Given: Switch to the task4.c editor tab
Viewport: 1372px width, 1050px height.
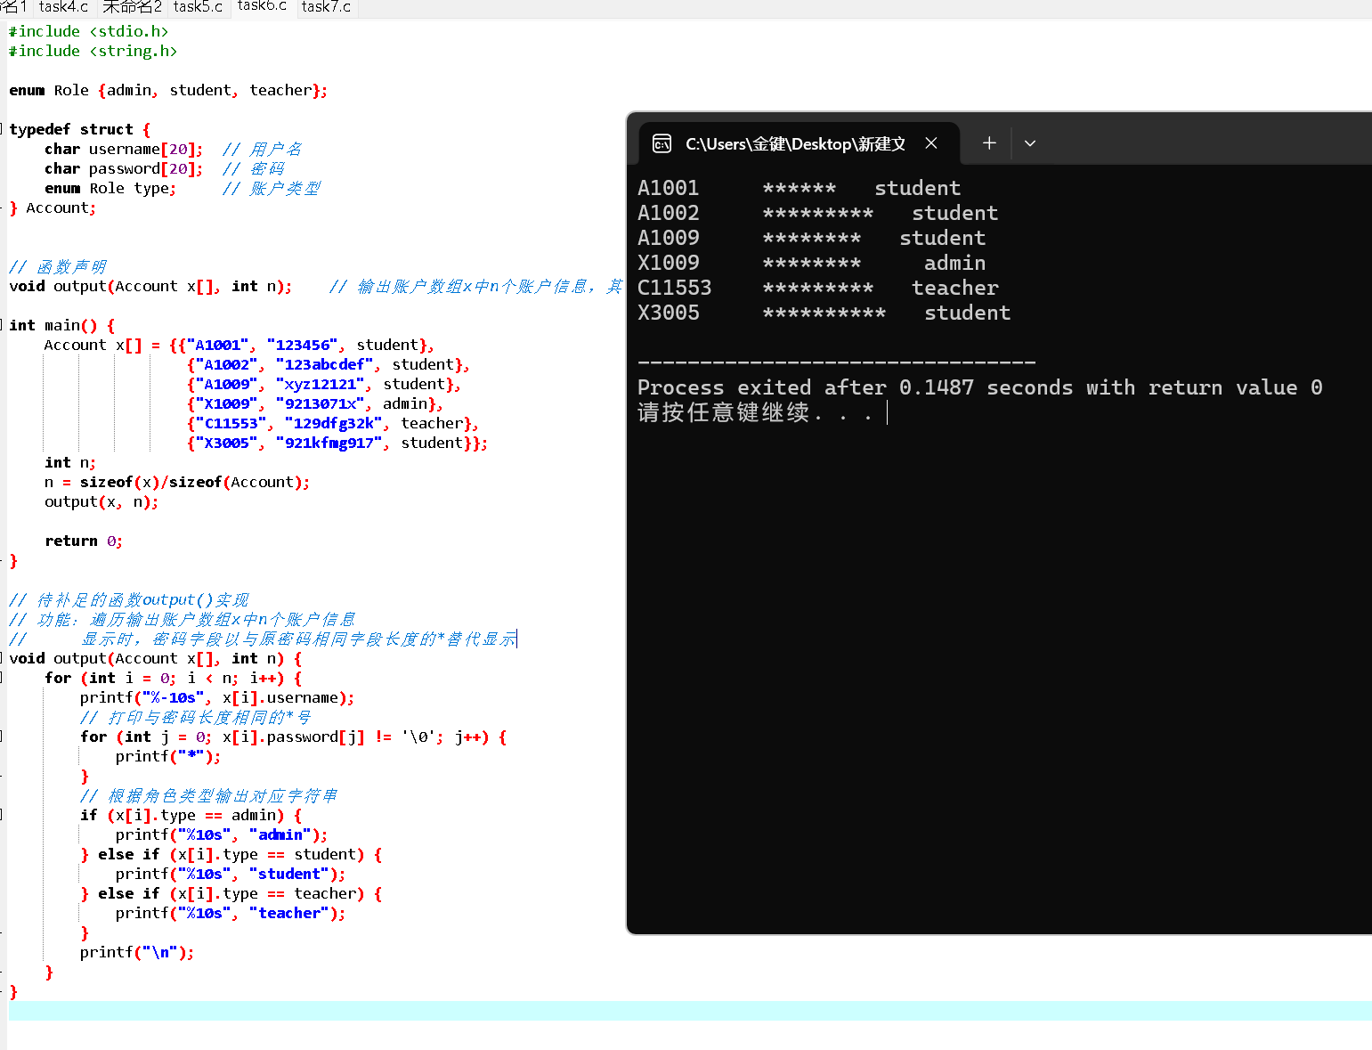Looking at the screenshot, I should click(x=63, y=7).
